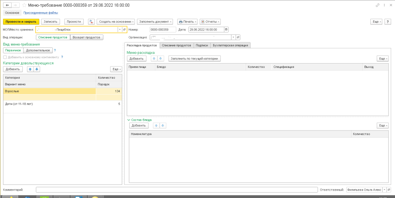The height and width of the screenshot is (198, 395).
Task: Collapse the 'Состав блюда' section
Action: [129, 120]
